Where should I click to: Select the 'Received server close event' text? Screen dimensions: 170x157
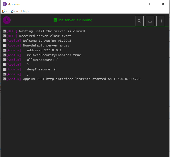pyautogui.click(x=45, y=36)
